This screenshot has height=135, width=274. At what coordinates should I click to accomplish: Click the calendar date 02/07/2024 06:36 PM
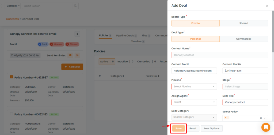(25, 55)
